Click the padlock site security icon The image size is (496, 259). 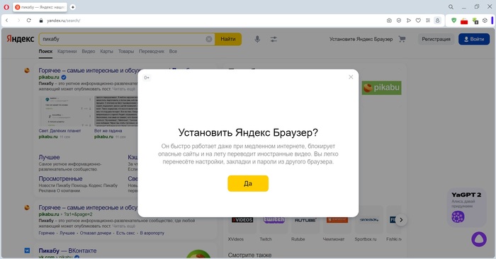(41, 21)
